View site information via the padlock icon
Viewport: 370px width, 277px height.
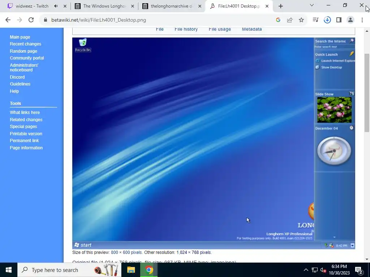[46, 20]
